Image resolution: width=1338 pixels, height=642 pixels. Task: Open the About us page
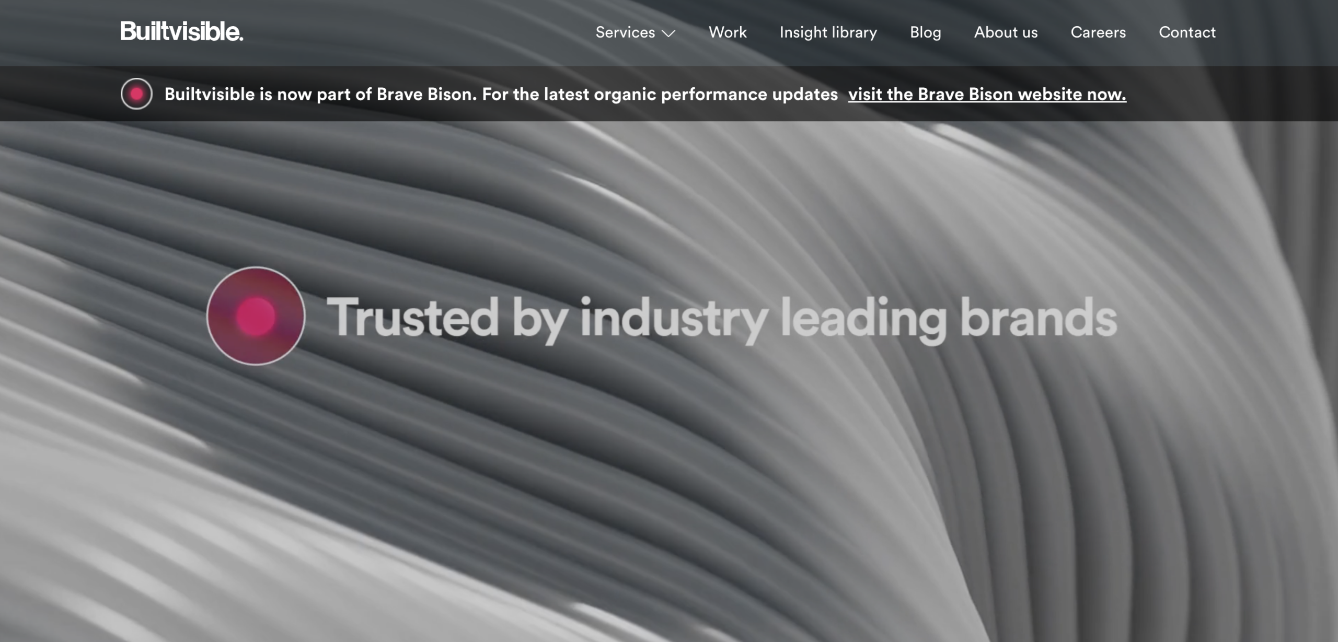(1006, 32)
